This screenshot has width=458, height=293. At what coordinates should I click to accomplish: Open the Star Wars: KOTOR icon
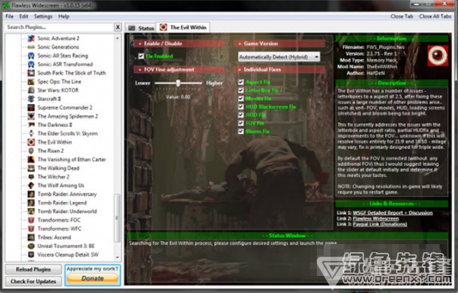tap(31, 90)
